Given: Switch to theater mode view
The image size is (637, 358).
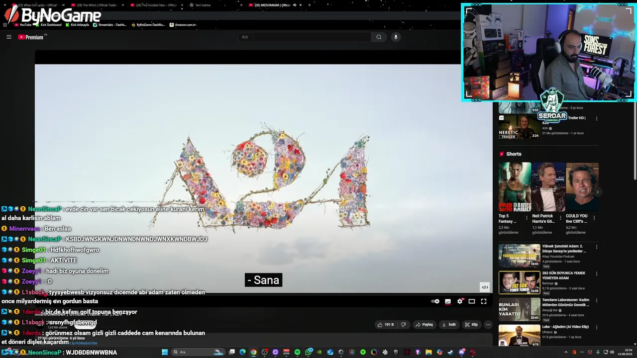Looking at the screenshot, I should (x=472, y=301).
